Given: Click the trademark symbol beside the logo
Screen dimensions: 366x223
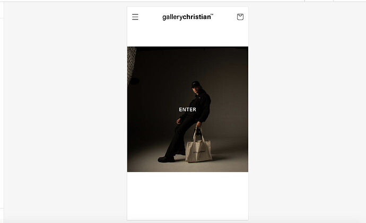Looking at the screenshot, I should point(212,15).
